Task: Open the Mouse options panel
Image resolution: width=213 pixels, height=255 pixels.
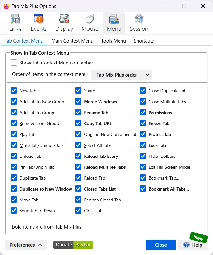Action: [90, 23]
